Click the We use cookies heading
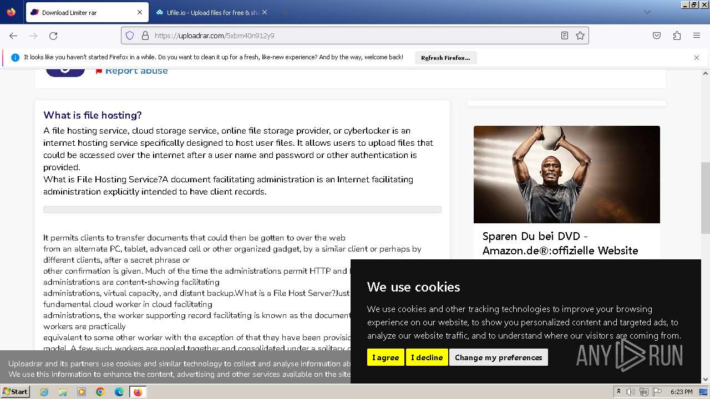The width and height of the screenshot is (710, 399). 413,287
